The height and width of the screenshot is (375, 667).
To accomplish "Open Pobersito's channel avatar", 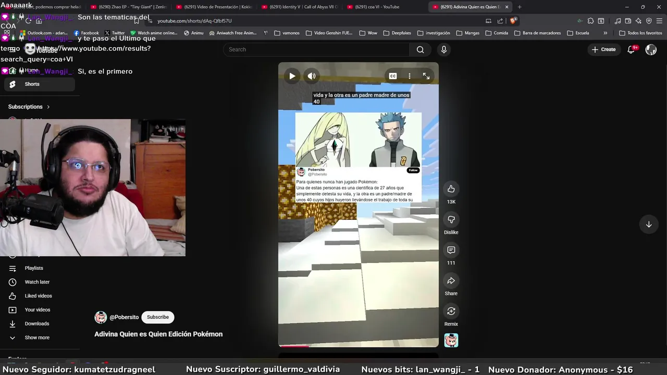I will (x=101, y=317).
